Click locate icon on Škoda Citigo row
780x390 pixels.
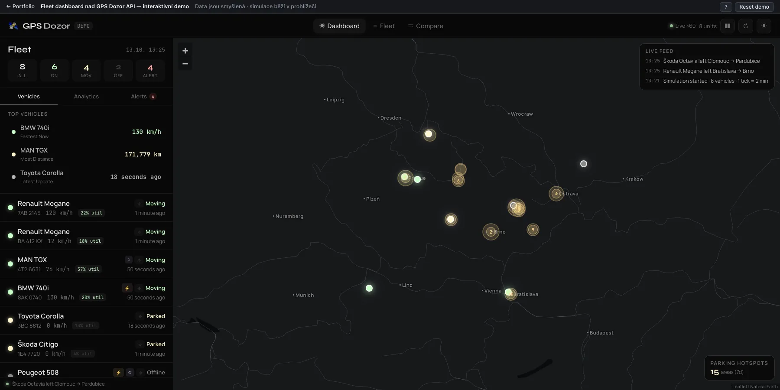pyautogui.click(x=140, y=344)
